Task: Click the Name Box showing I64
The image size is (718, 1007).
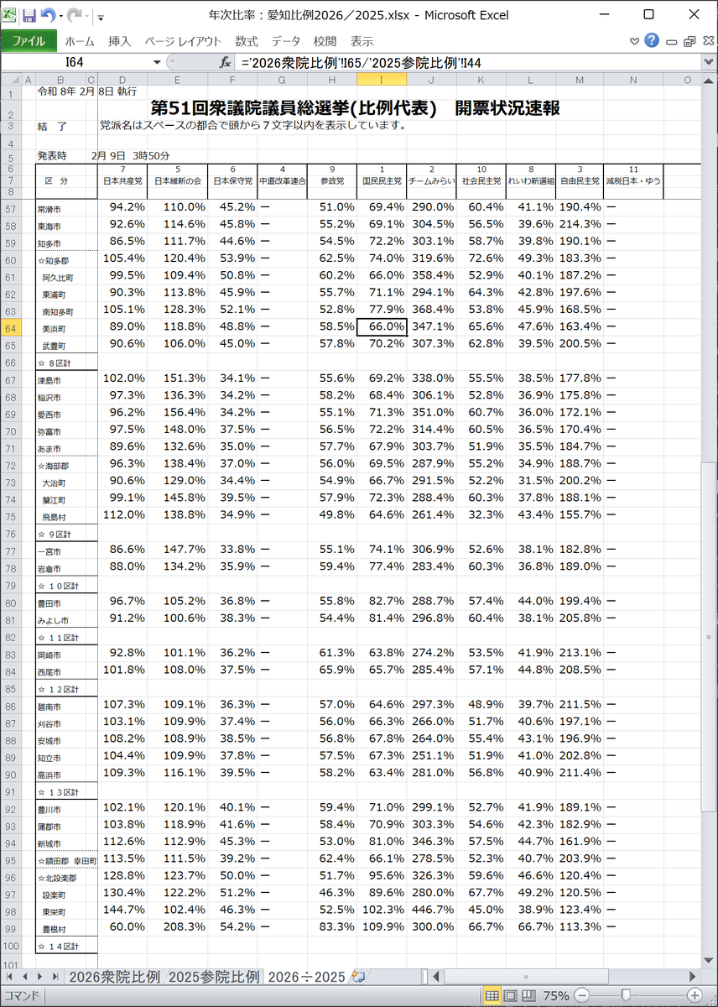Action: (x=74, y=62)
